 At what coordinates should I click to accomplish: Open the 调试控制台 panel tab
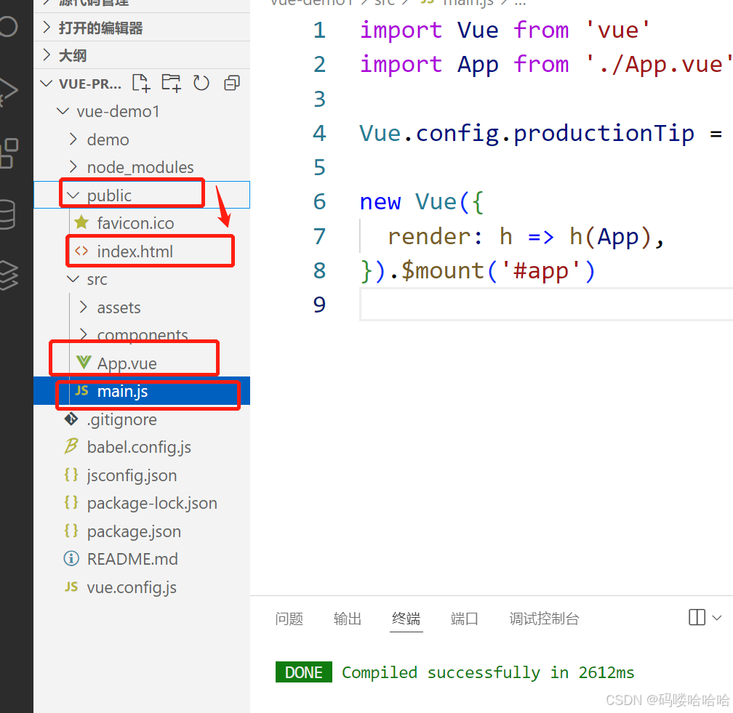[544, 619]
